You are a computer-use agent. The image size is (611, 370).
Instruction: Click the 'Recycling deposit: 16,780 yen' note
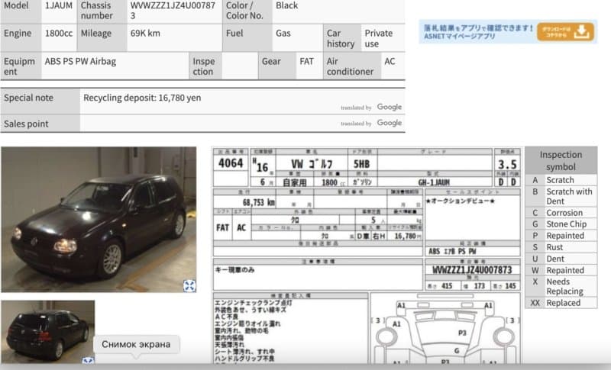coord(142,98)
